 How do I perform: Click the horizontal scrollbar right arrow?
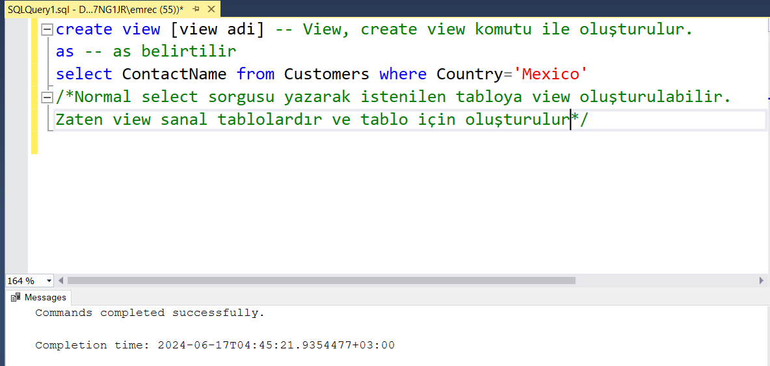click(761, 281)
